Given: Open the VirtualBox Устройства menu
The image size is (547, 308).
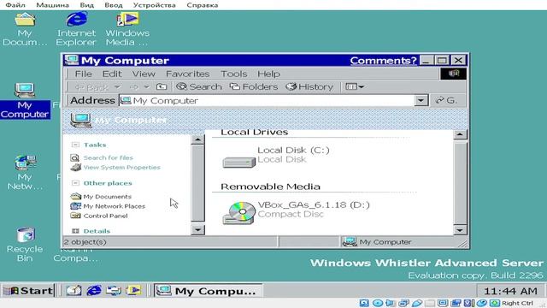Looking at the screenshot, I should coord(154,5).
